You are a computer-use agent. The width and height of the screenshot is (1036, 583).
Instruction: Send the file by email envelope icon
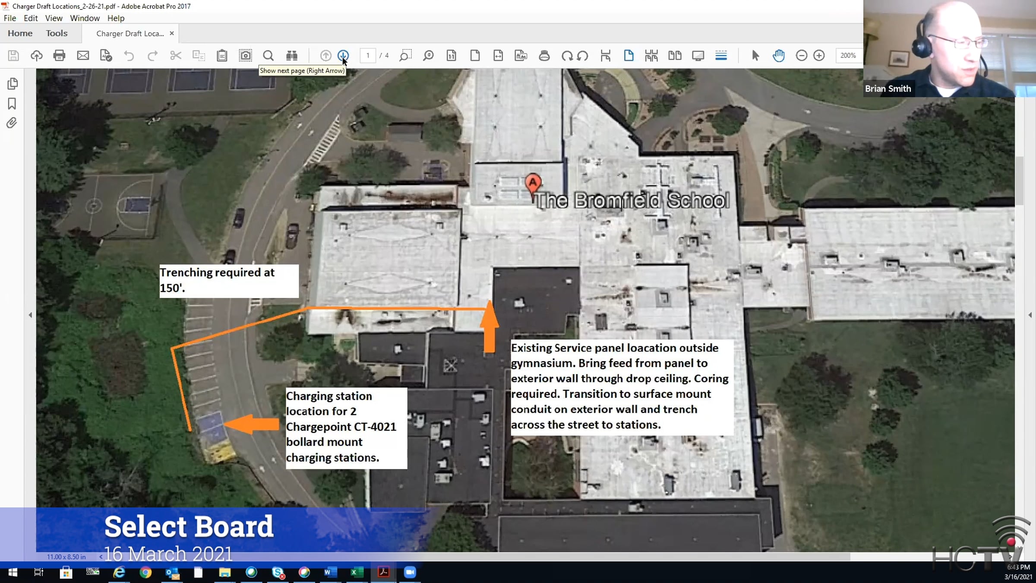tap(83, 55)
